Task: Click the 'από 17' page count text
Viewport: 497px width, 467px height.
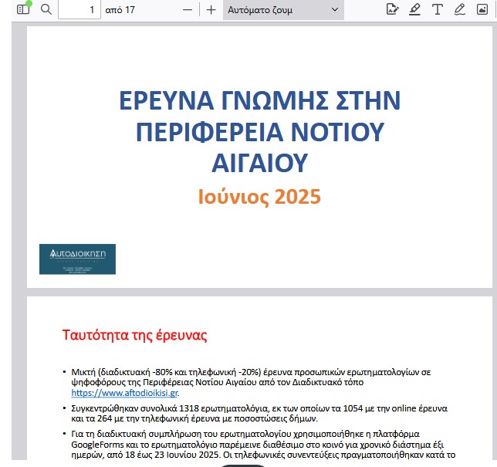Action: [x=120, y=10]
